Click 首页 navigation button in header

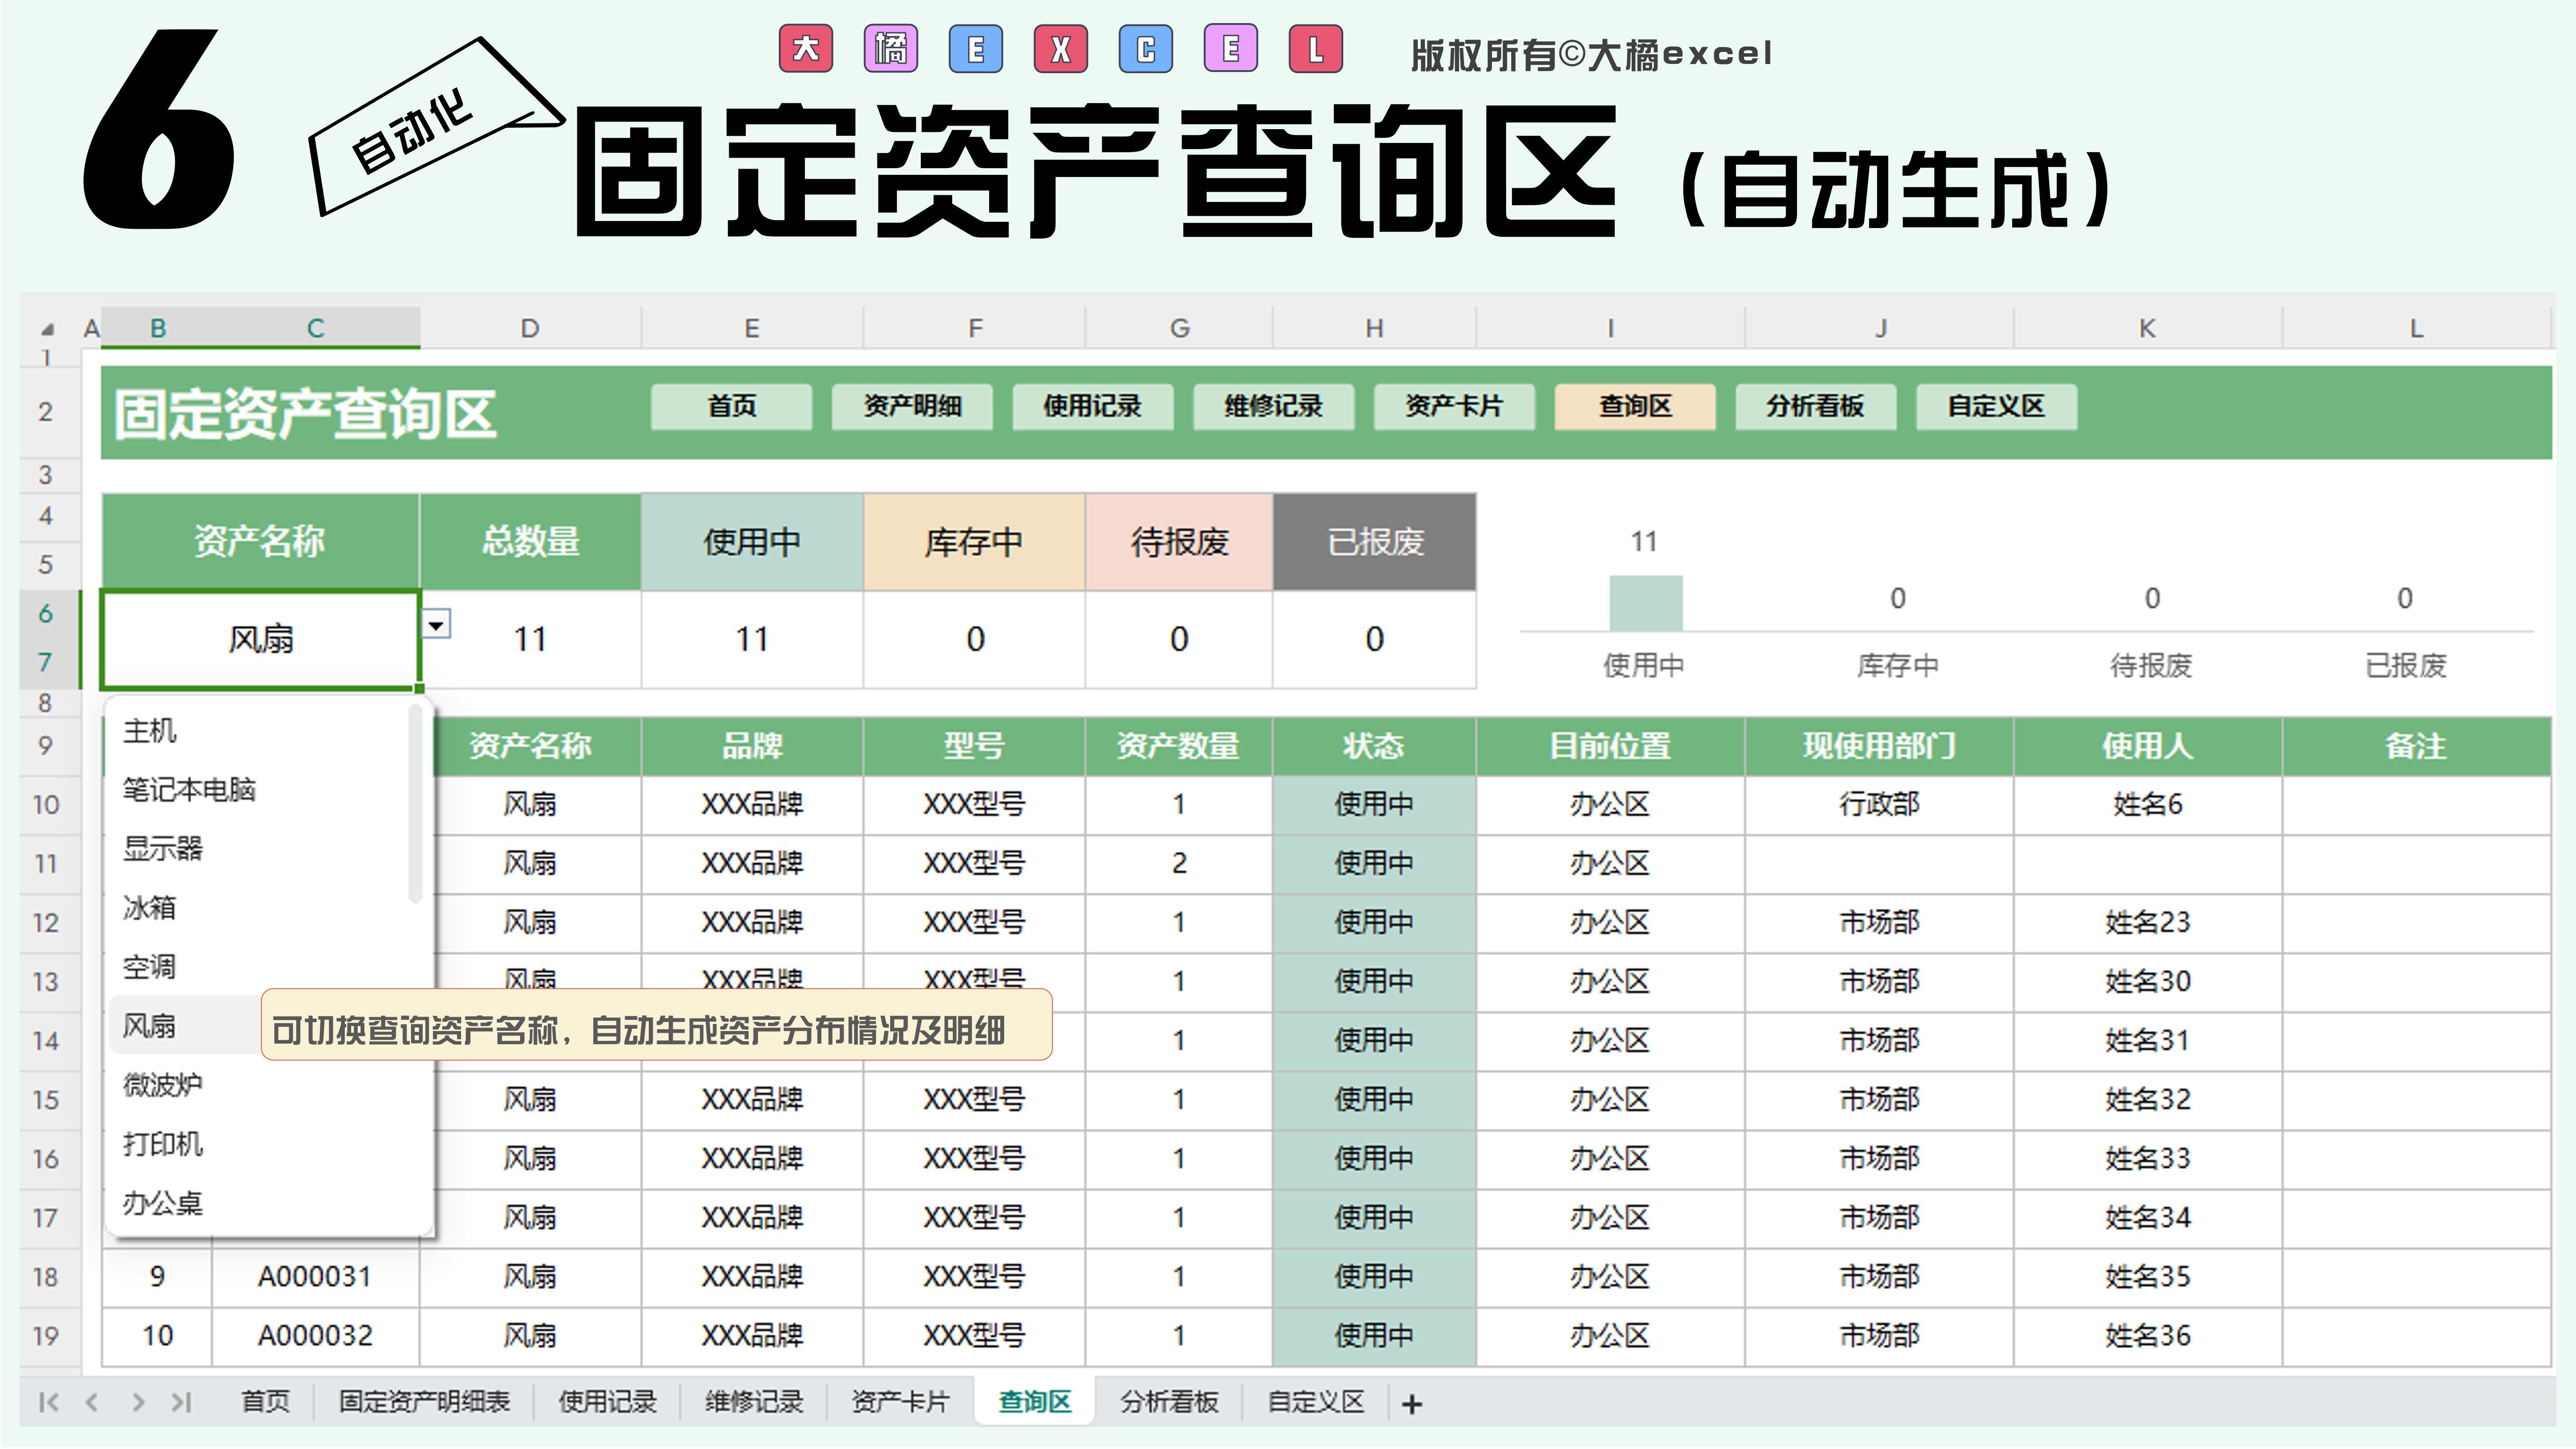pos(731,407)
